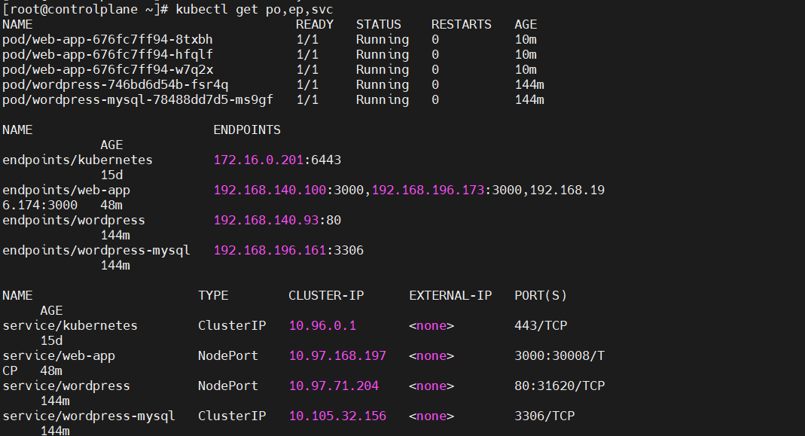This screenshot has width=805, height=436.
Task: Click 144m age of wordpress-746bd6d54b-fsr4q pod
Action: click(529, 85)
